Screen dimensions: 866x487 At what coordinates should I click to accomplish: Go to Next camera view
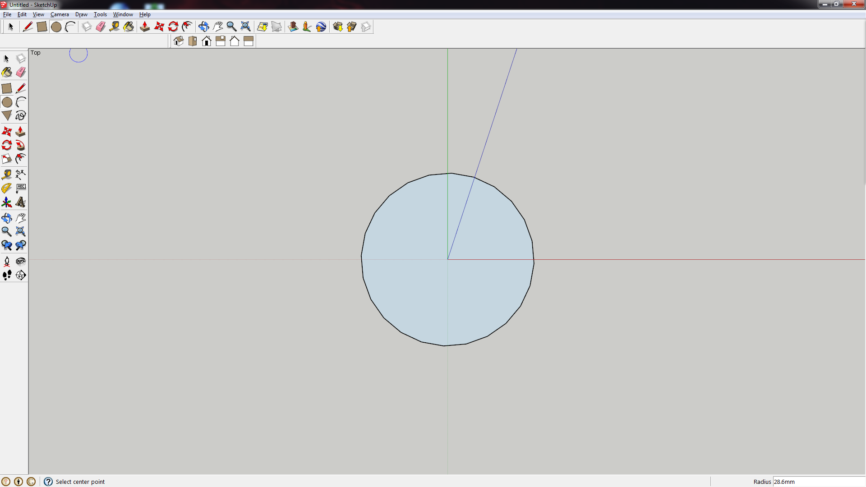21,245
